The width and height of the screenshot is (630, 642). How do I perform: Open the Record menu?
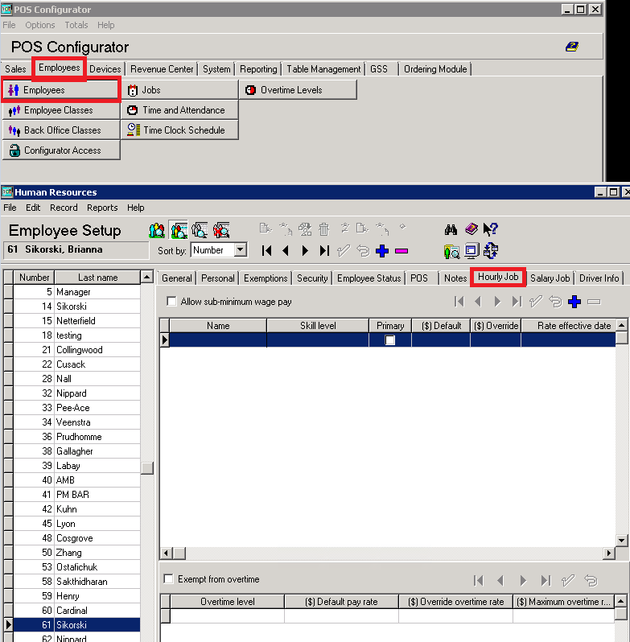[64, 208]
